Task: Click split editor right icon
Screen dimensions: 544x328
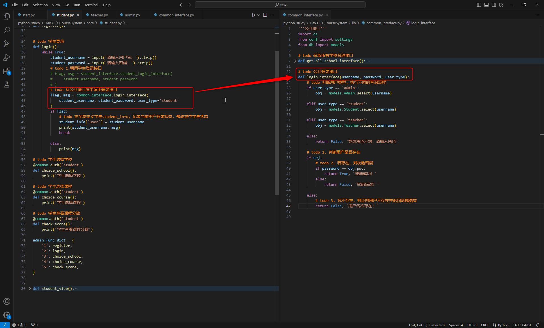Action: tap(265, 15)
